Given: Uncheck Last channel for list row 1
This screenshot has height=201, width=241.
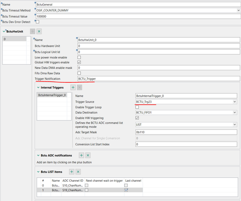Looking at the screenshot, I should (126, 190).
